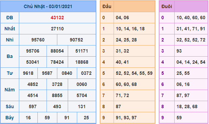Select Đuôi row value 31, 41, 71, 91
209x124 pixels.
(191, 29)
